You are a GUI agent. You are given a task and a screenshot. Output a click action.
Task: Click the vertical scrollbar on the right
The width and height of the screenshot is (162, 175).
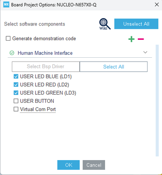(157, 101)
